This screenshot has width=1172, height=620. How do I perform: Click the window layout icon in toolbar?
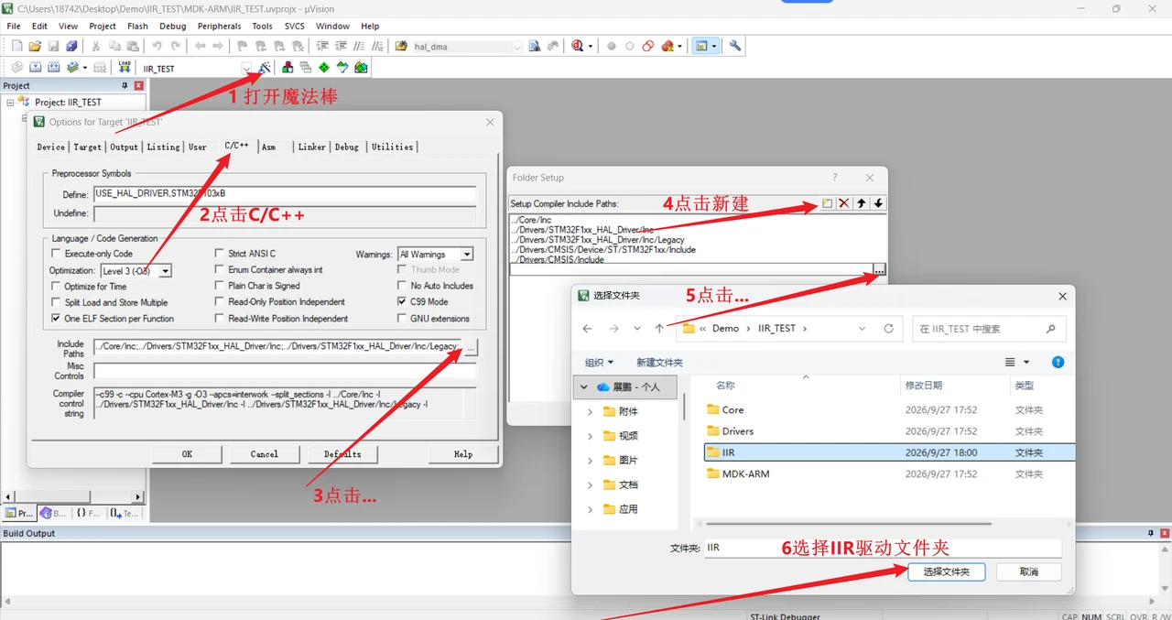[701, 46]
